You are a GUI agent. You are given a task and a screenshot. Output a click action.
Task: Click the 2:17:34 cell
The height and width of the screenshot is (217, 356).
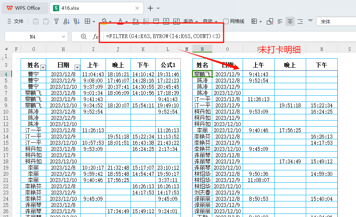[168, 149]
